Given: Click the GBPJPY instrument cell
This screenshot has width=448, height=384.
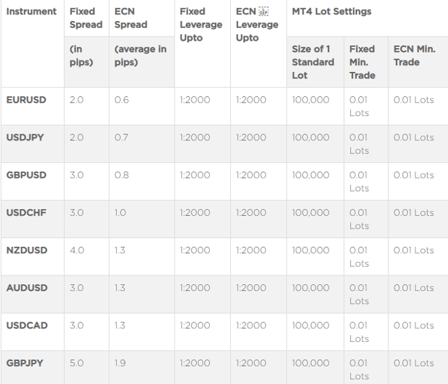Looking at the screenshot, I should click(x=25, y=363).
